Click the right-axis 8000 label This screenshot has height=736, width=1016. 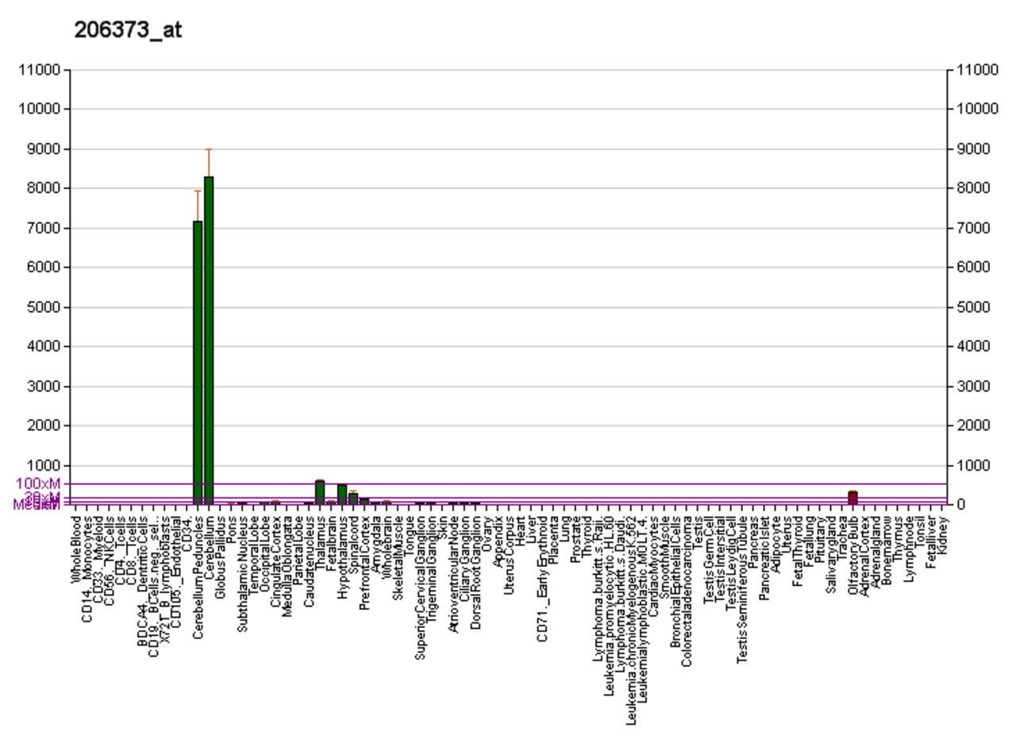coord(975,188)
